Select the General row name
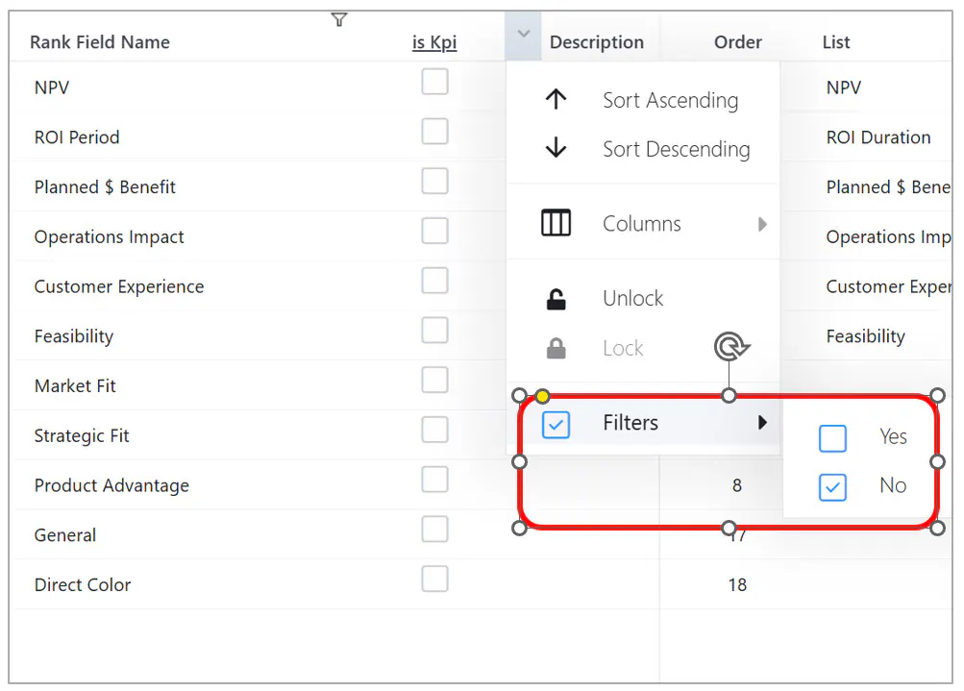 pos(65,535)
